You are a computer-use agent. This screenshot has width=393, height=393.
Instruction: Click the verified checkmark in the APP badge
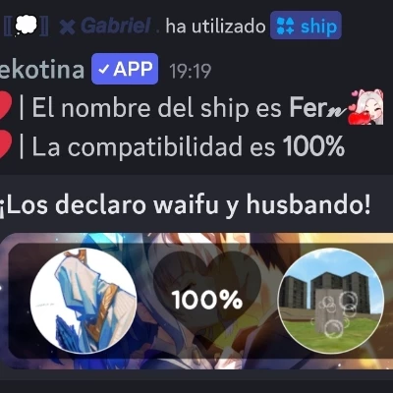[104, 70]
